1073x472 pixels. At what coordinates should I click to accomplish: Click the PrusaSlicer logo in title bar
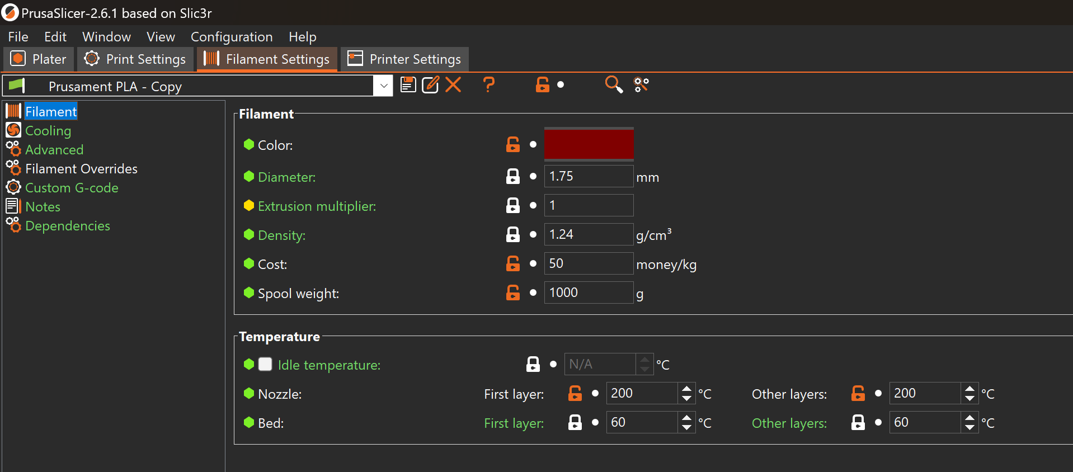(10, 12)
